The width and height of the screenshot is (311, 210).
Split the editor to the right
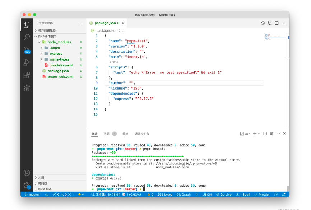click(277, 23)
